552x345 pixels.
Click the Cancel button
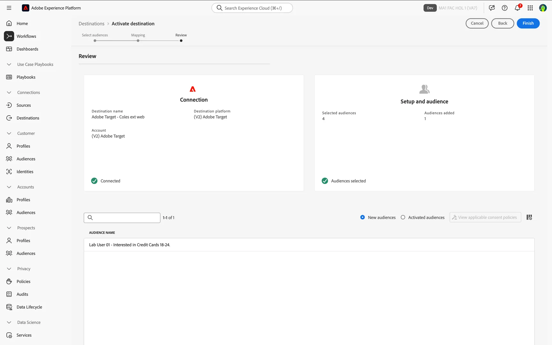(477, 23)
